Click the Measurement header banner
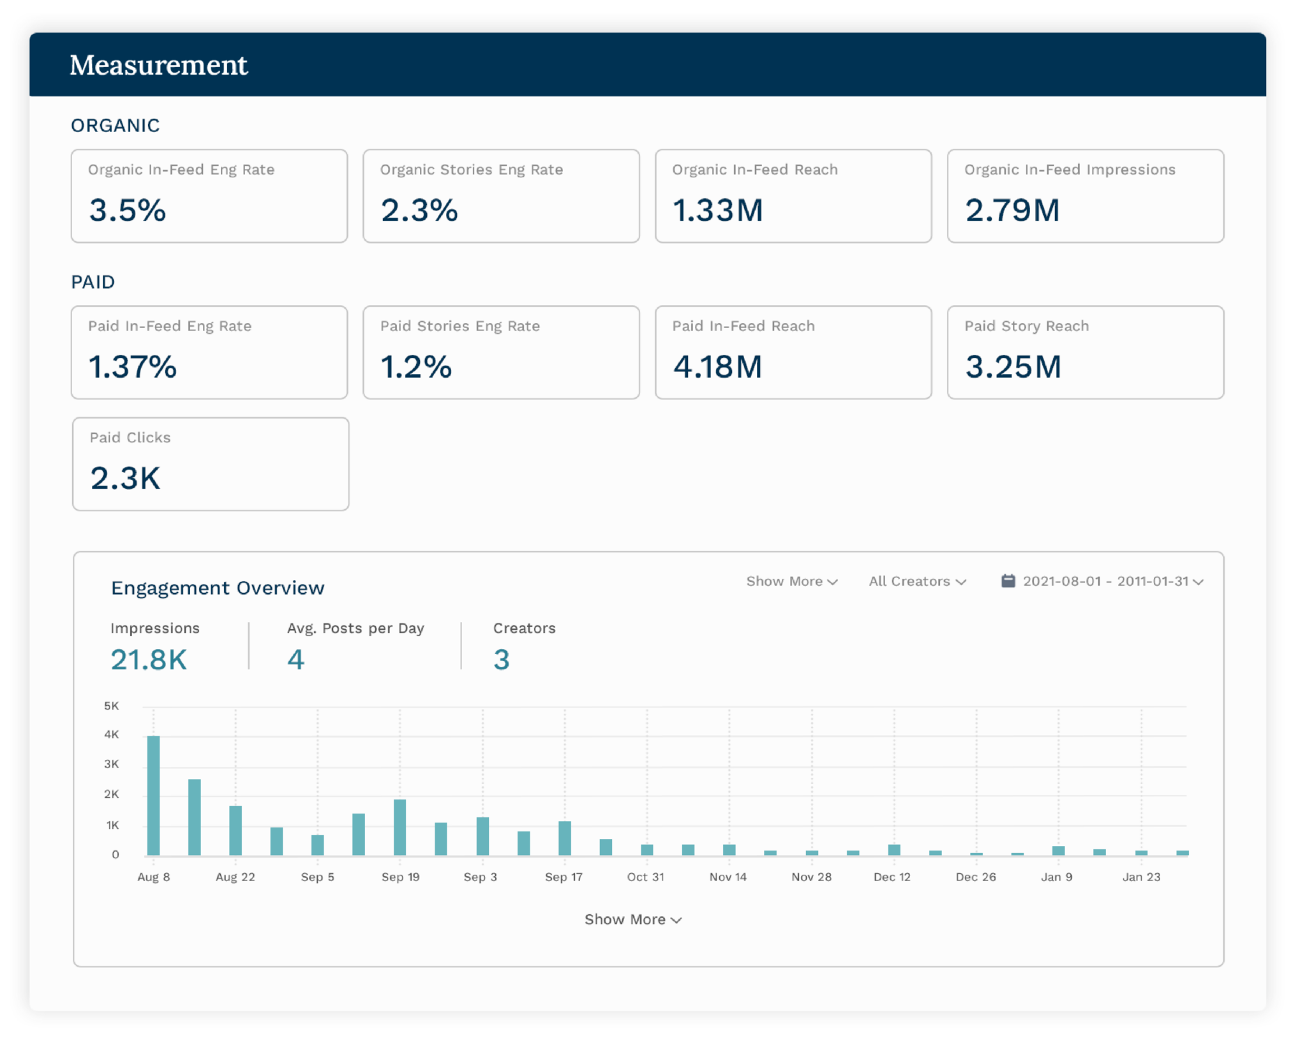 coord(158,64)
